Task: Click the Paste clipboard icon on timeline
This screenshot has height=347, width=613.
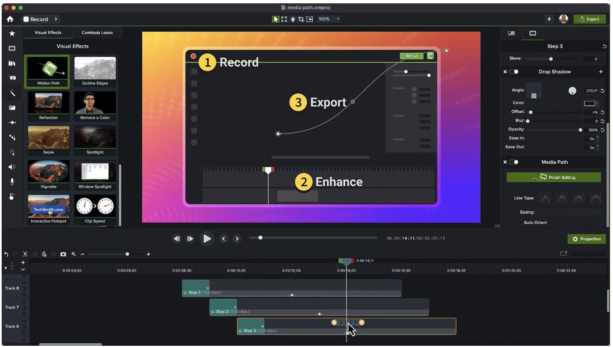Action: [44, 254]
